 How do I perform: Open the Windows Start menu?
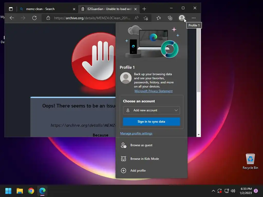[8, 191]
